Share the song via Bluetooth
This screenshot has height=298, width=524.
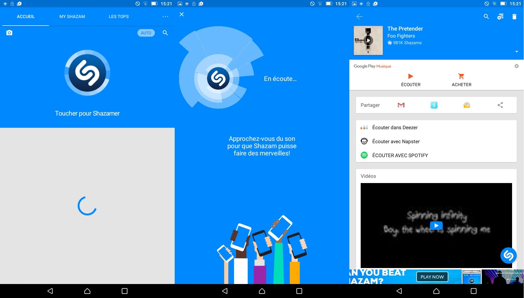[434, 105]
